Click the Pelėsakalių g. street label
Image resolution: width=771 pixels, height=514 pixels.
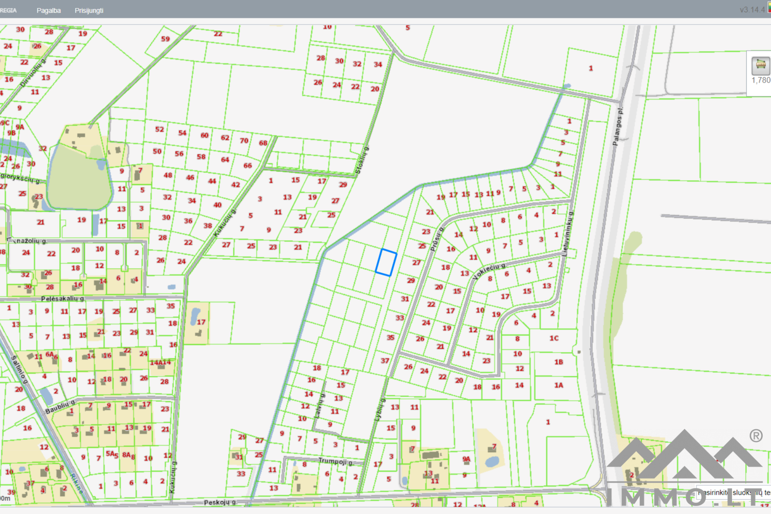(62, 299)
